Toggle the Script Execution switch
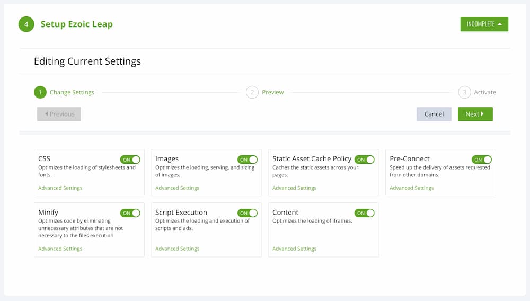The height and width of the screenshot is (301, 530). (x=248, y=213)
